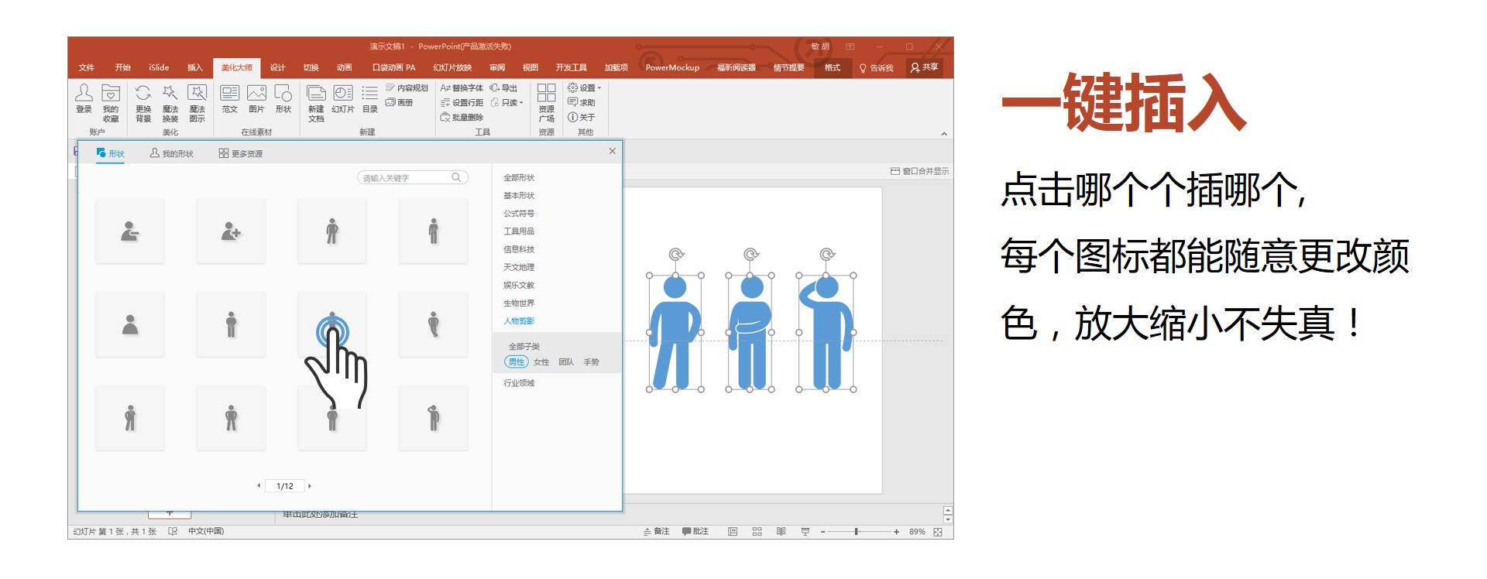The height and width of the screenshot is (579, 1487).
Task: Insert the add-user plus silhouette thumbnail
Action: point(231,231)
